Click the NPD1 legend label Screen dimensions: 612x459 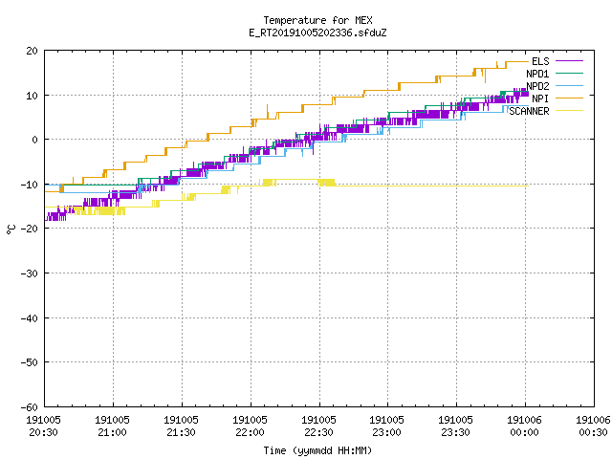coord(537,74)
